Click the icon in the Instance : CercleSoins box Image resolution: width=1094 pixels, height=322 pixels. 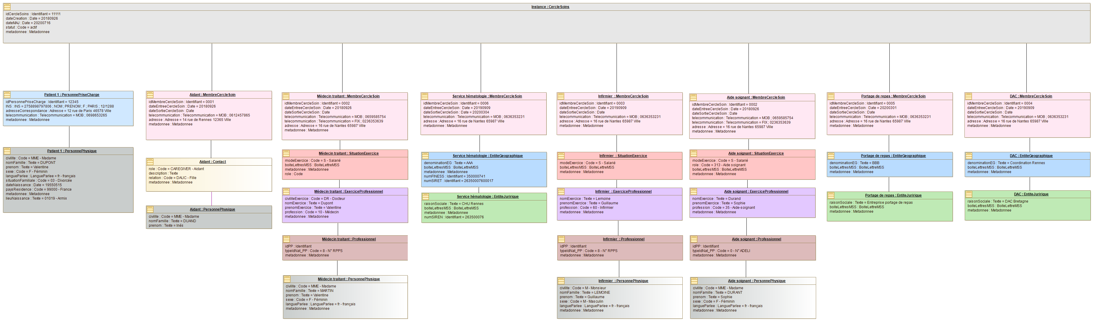(7, 7)
